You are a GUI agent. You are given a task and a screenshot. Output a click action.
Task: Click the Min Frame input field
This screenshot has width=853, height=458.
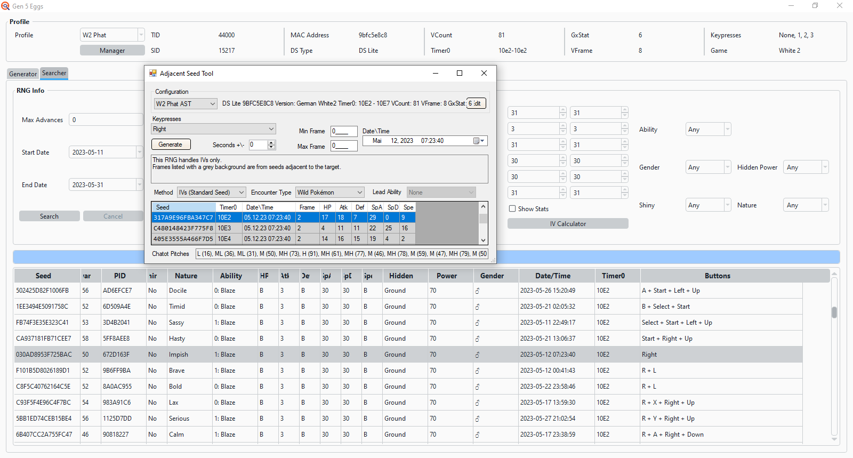click(344, 131)
